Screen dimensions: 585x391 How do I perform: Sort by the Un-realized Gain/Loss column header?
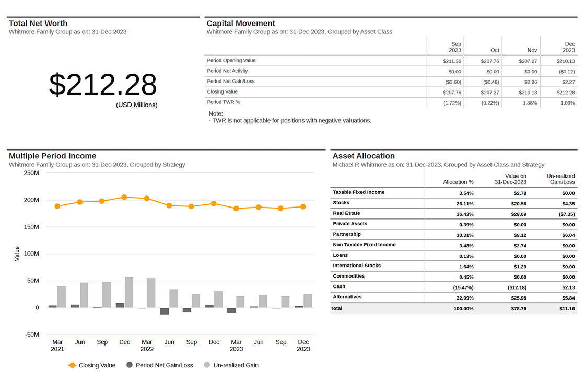coord(560,179)
